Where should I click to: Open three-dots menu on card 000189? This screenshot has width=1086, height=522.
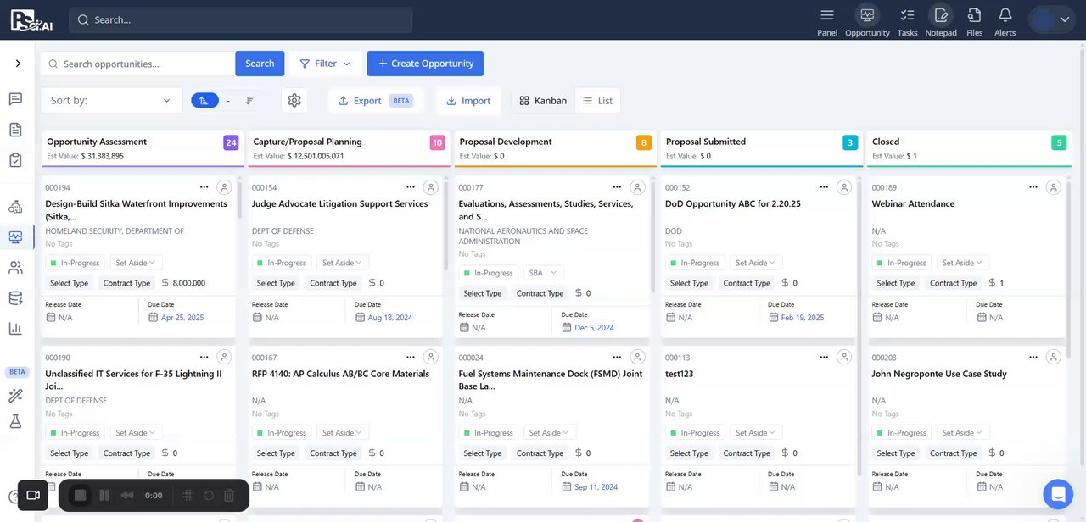[x=1033, y=187]
